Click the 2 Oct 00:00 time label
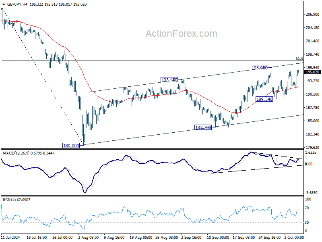The width and height of the screenshot is (322, 242). pos(294,237)
